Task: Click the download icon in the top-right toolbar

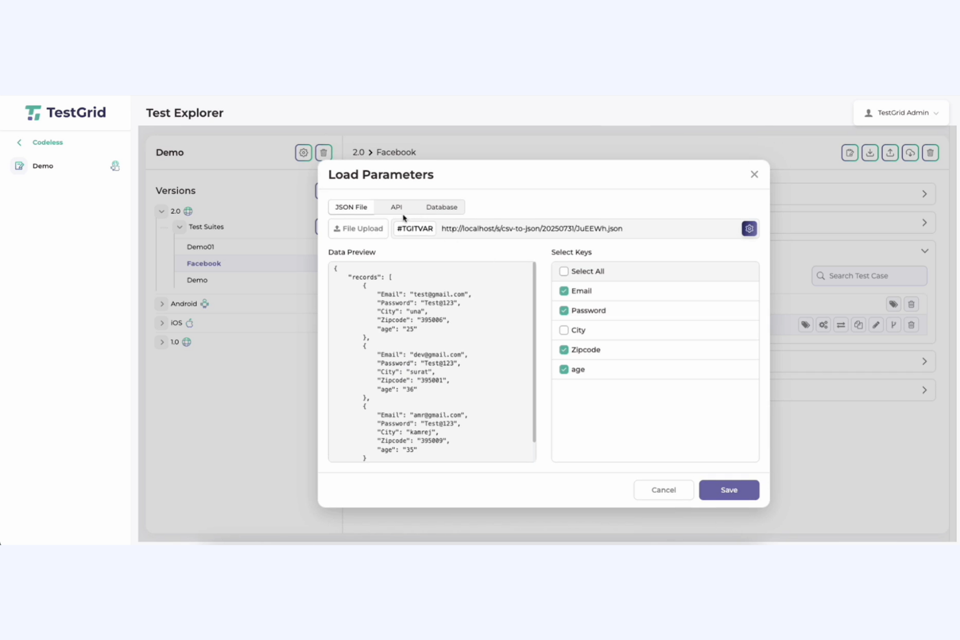Action: tap(870, 152)
